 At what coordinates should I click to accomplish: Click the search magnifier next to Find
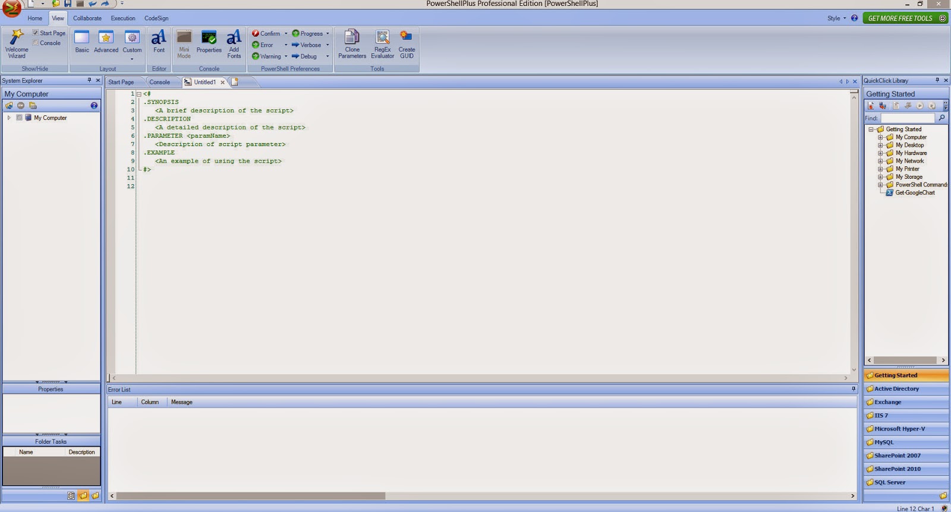pos(941,118)
